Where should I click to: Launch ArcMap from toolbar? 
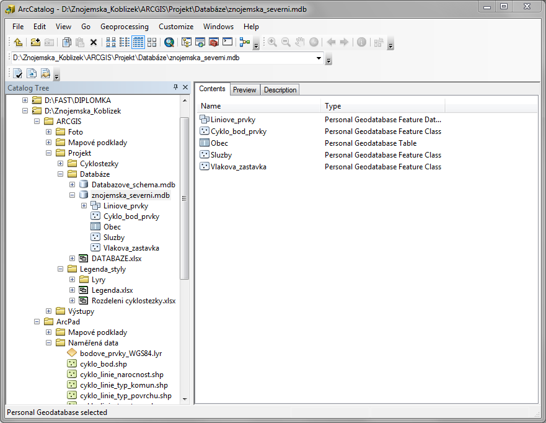click(x=169, y=43)
